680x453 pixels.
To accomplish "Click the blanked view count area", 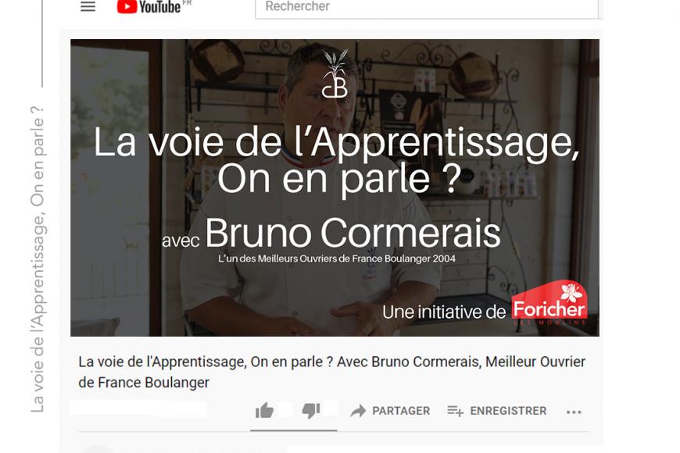I will [138, 408].
